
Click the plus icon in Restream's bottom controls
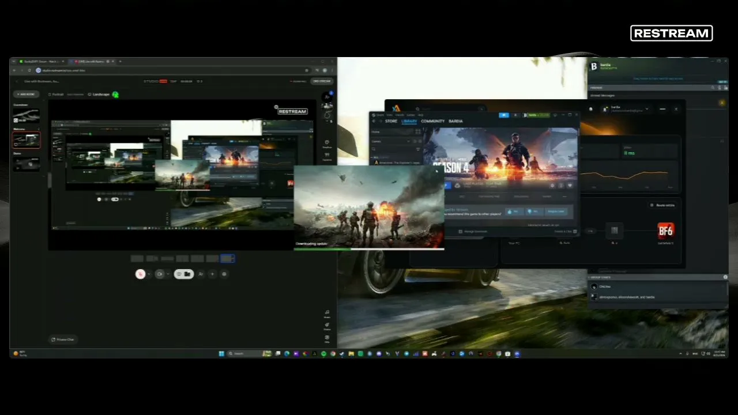point(212,274)
